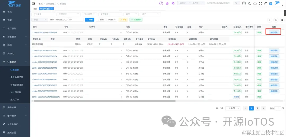Click the yellow 导出 export button

click(123, 20)
